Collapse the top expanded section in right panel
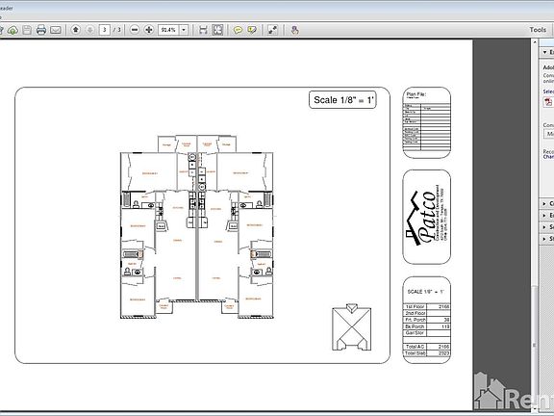Viewport: 554px width, 416px height. tap(544, 52)
